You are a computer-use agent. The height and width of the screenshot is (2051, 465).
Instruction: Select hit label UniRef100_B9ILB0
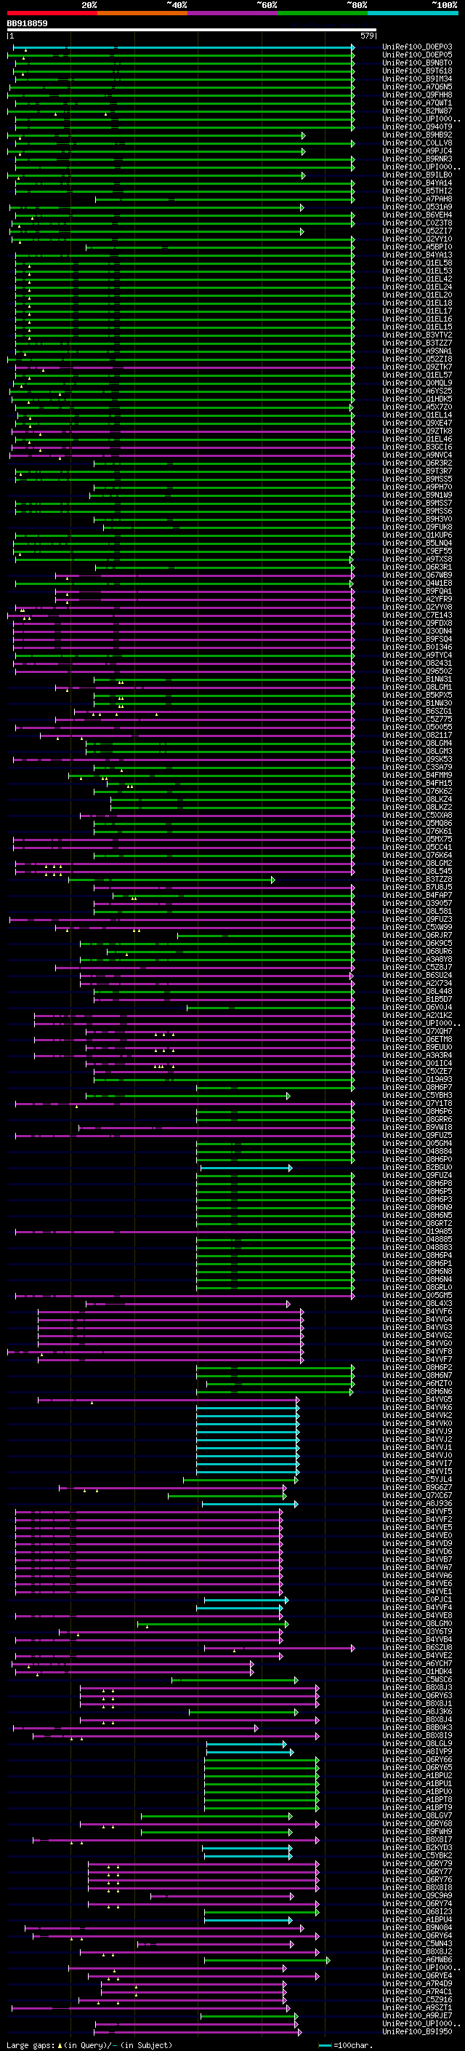pos(417,175)
